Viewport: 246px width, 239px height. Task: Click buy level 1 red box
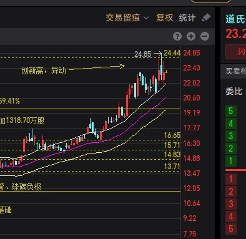pyautogui.click(x=231, y=179)
